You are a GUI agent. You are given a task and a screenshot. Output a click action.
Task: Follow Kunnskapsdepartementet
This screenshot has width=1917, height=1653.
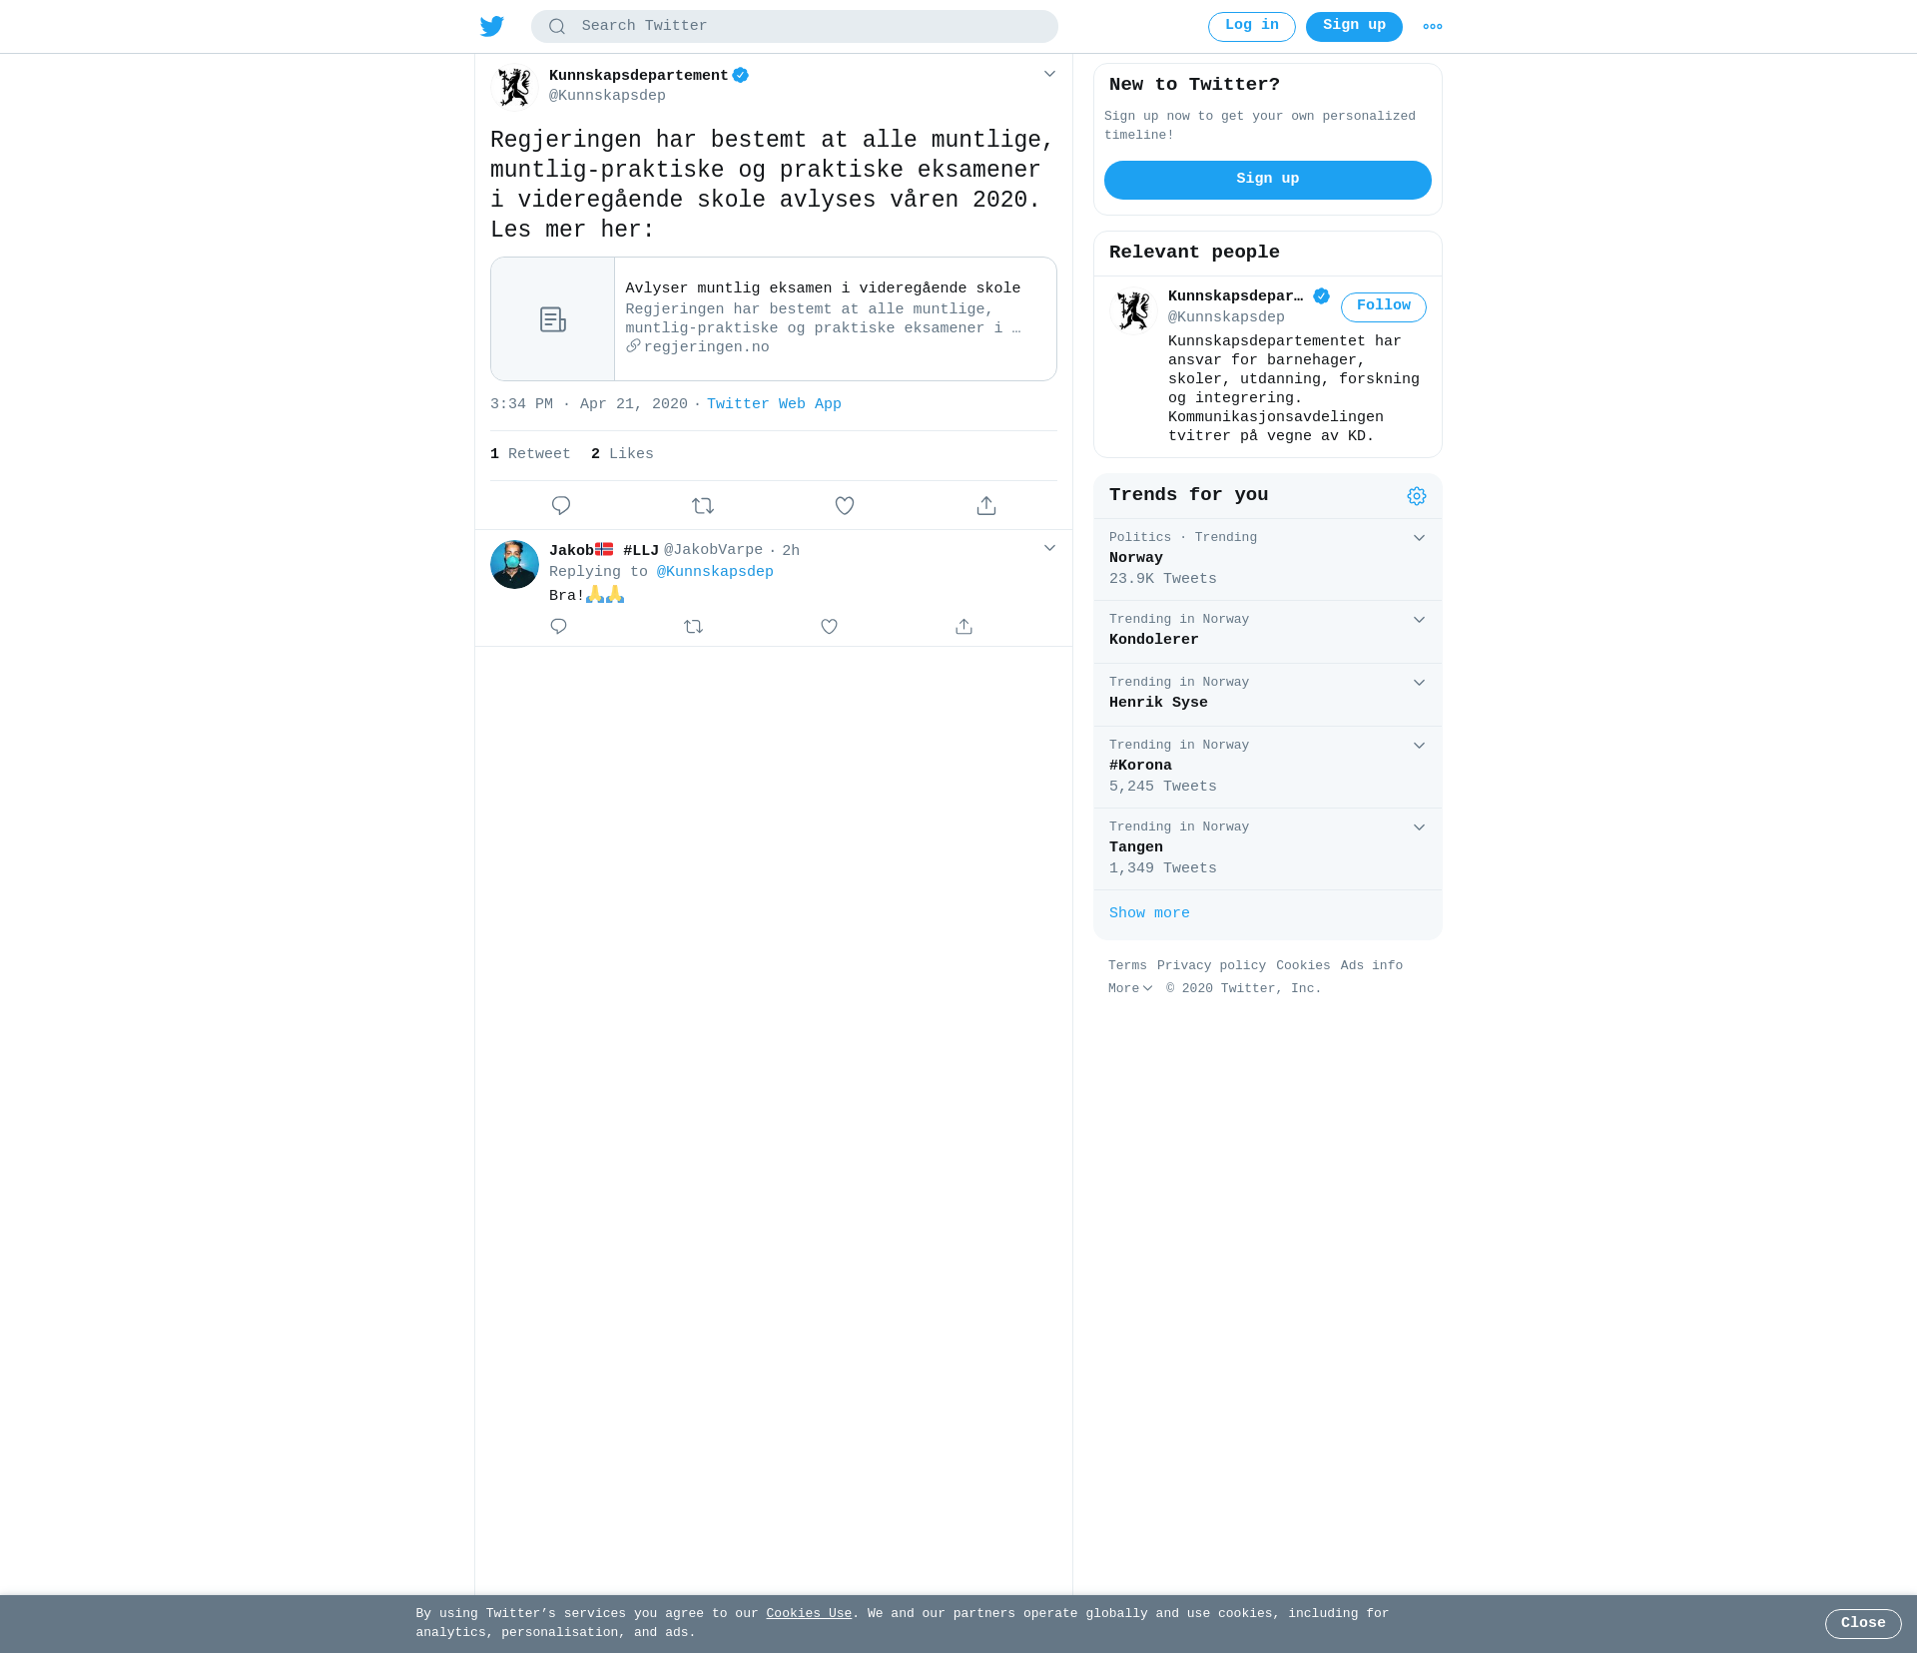point(1384,307)
